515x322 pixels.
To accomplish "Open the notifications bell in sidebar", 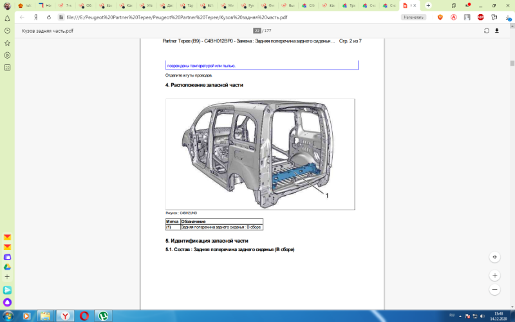I will [x=7, y=18].
